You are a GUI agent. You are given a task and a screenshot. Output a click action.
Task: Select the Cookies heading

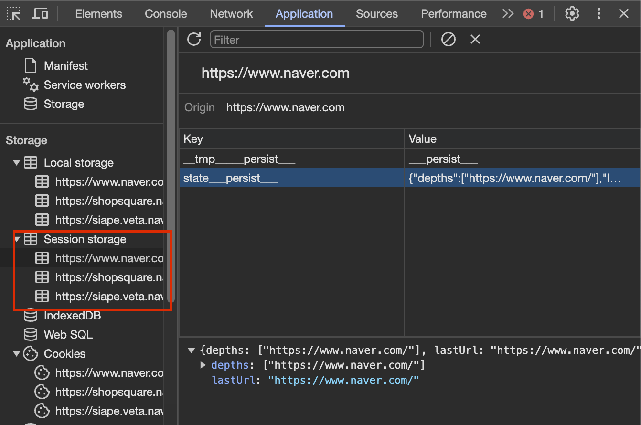(x=64, y=354)
